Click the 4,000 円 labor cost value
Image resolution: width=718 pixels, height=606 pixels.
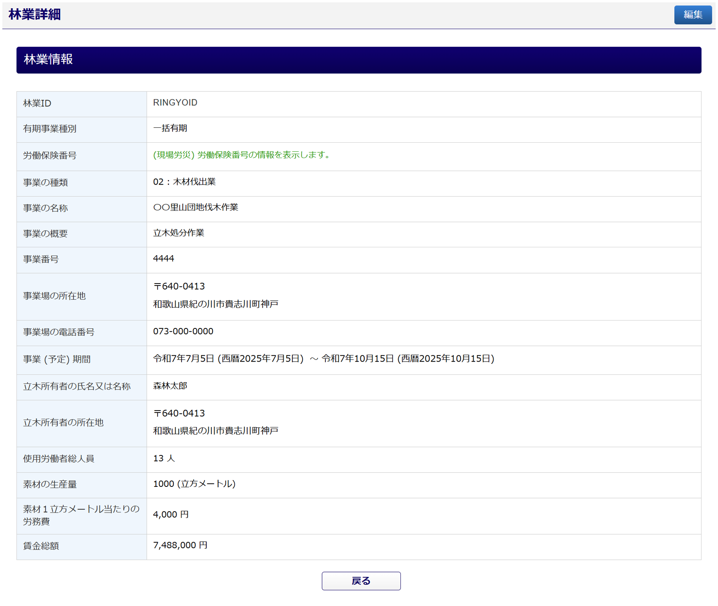171,514
